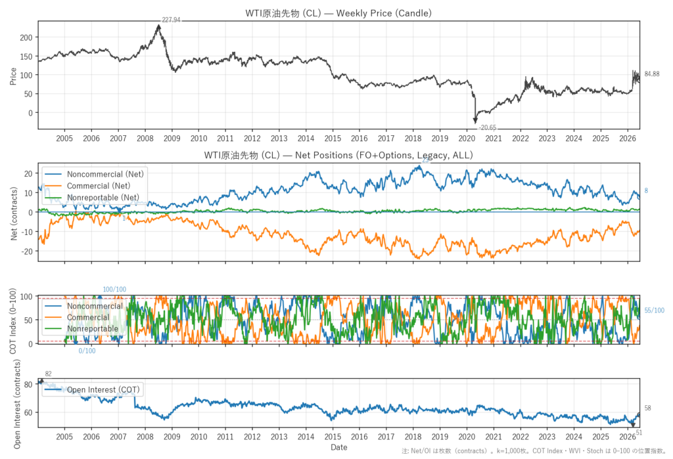Screen dimensions: 673x459
Task: Click the -20.65 price low marker
Action: (488, 128)
